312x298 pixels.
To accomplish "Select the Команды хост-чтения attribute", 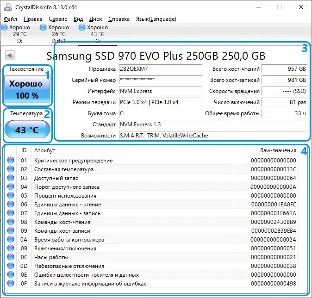I will click(62, 222).
